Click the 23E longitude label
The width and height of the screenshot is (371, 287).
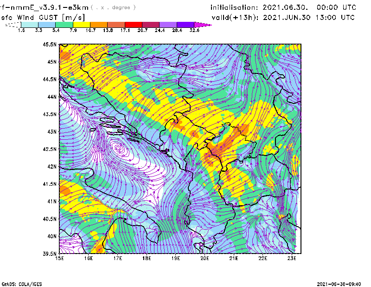[x=292, y=258]
